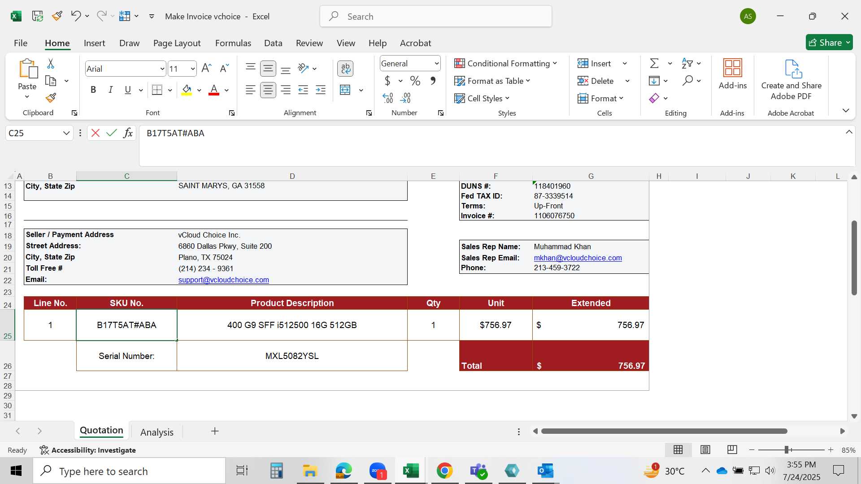This screenshot has width=861, height=484.
Task: Click the Cut scissors icon
Action: click(51, 64)
